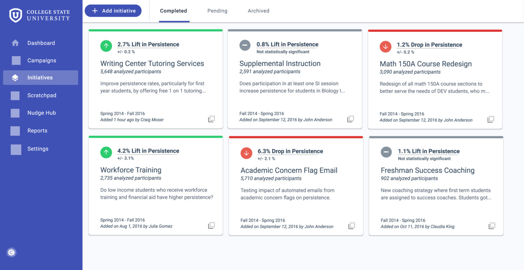
Task: Open the Dashboard home icon in the sidebar
Action: coord(15,43)
